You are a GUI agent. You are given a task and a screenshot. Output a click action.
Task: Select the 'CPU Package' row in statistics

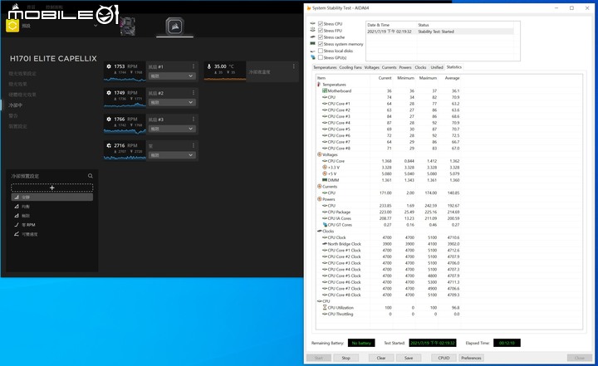tap(388, 212)
